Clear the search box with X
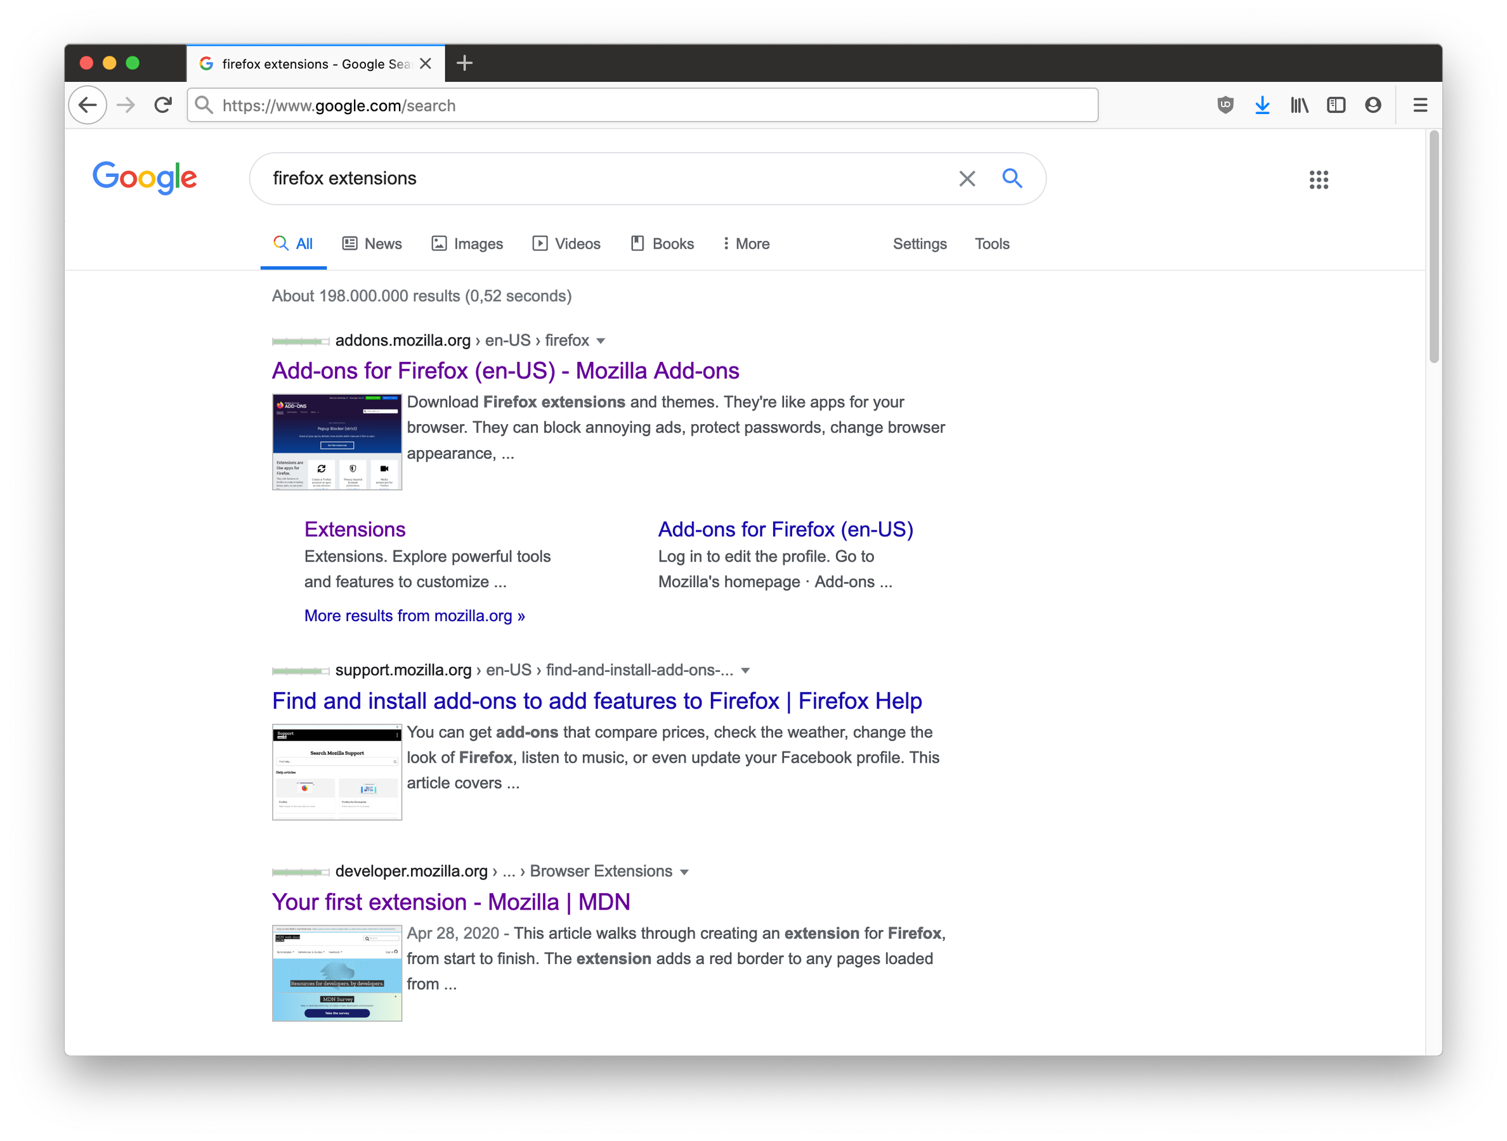The image size is (1507, 1141). 967,178
